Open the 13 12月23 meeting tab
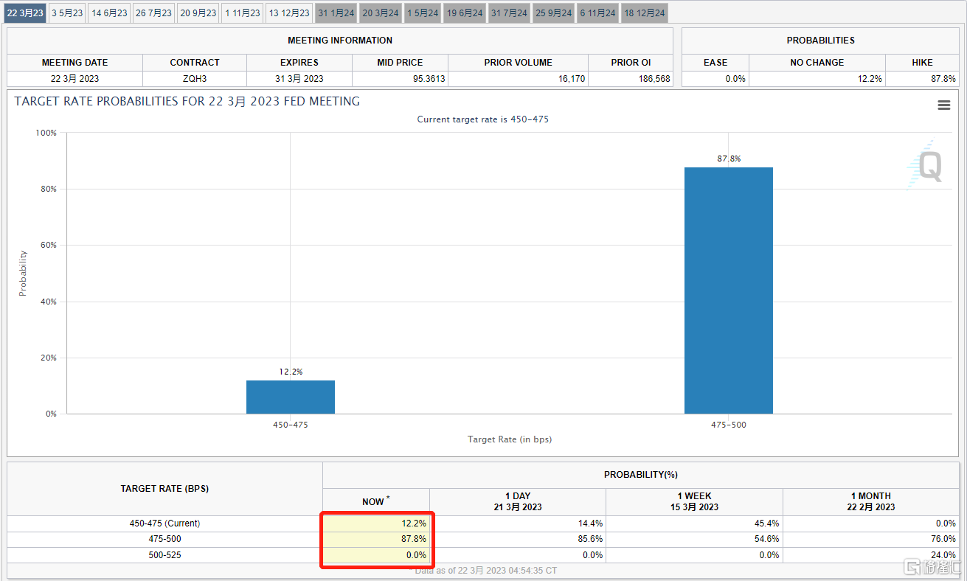Viewport: 967px width, 581px height. (x=289, y=13)
